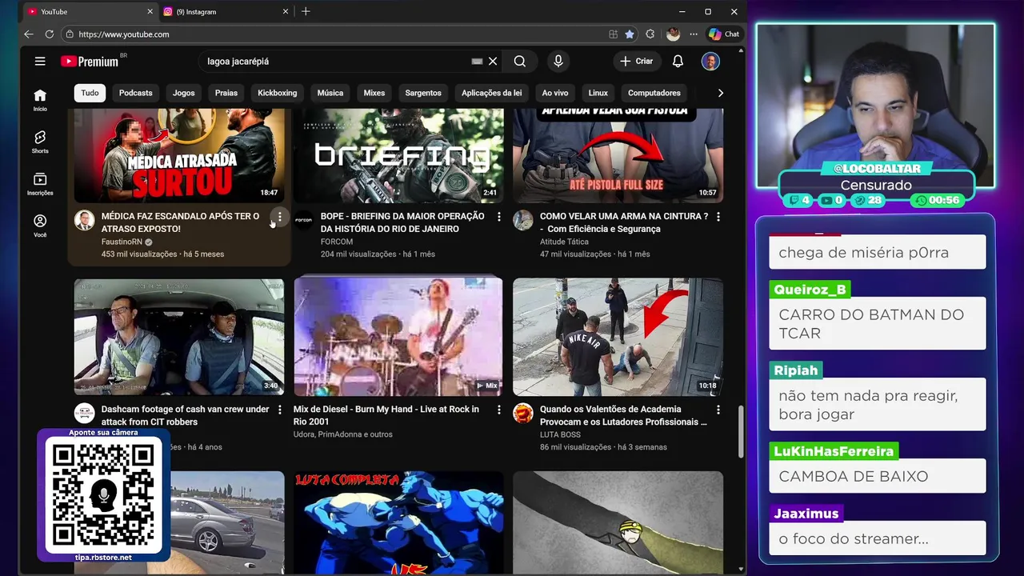Open the split screen icon in the address bar
The height and width of the screenshot is (576, 1024).
(613, 34)
